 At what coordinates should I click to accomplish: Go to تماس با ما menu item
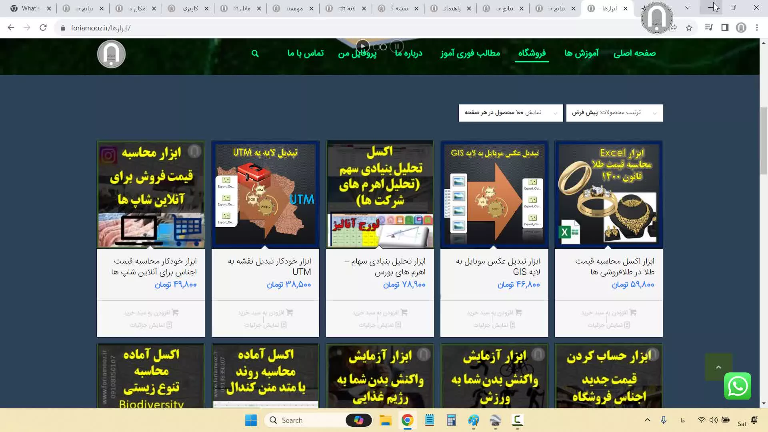(x=306, y=53)
